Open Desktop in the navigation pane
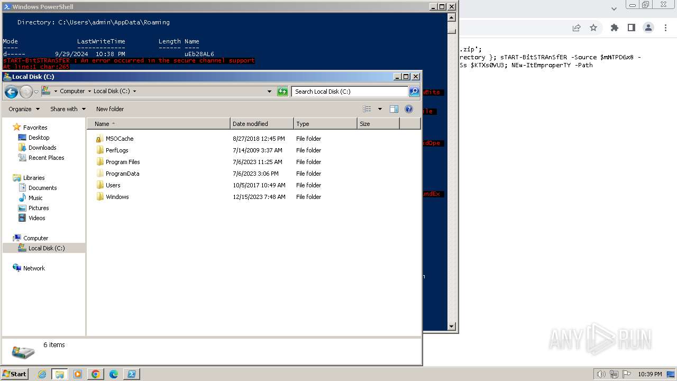The height and width of the screenshot is (381, 677). pos(39,138)
